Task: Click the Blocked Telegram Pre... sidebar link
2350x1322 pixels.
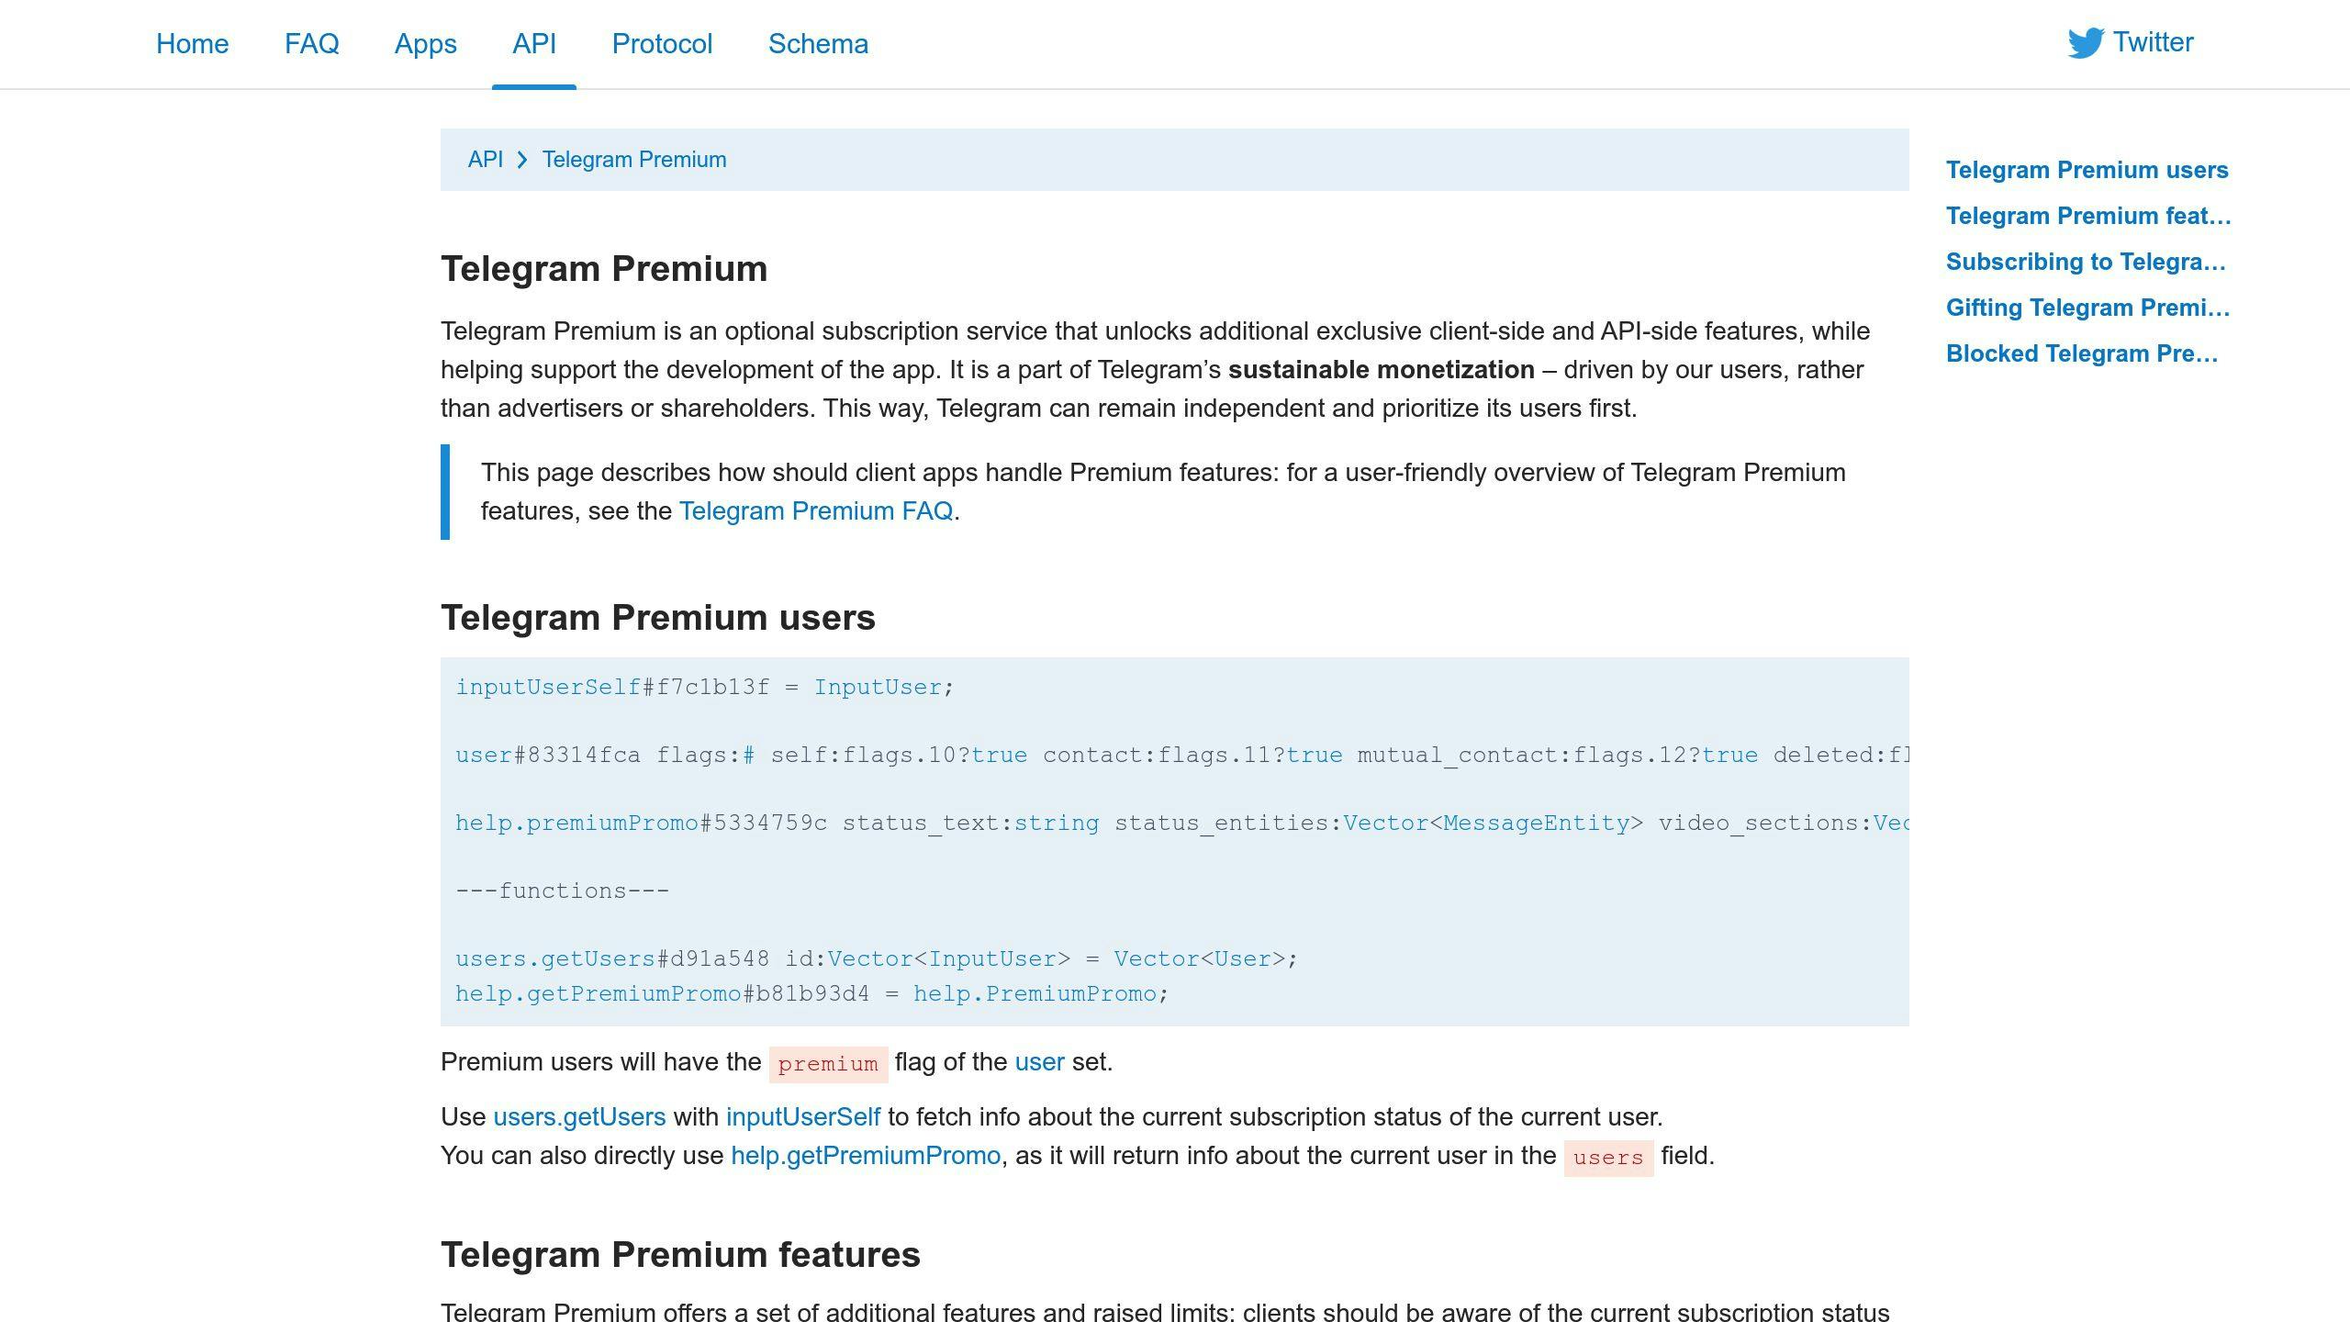Action: click(x=2082, y=352)
